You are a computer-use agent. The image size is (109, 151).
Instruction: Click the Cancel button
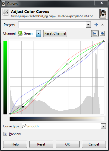(x=94, y=144)
